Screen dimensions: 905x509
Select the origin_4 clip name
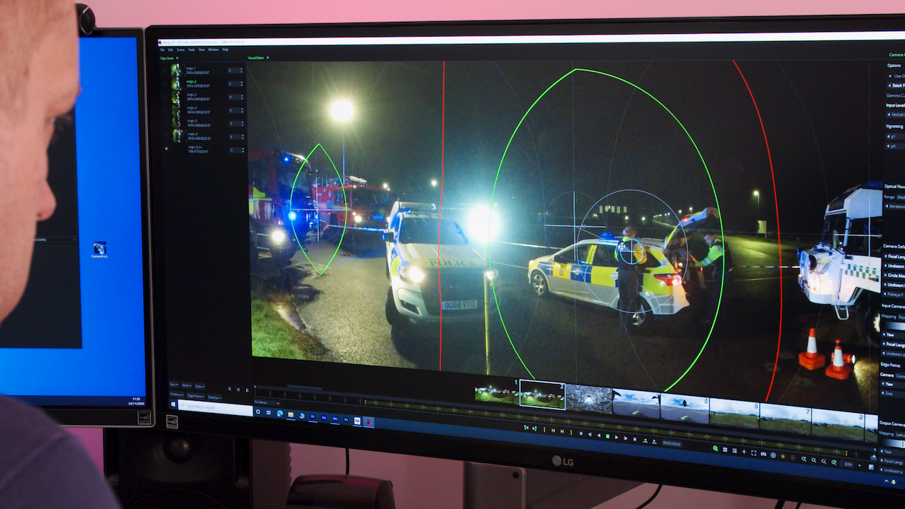point(192,107)
